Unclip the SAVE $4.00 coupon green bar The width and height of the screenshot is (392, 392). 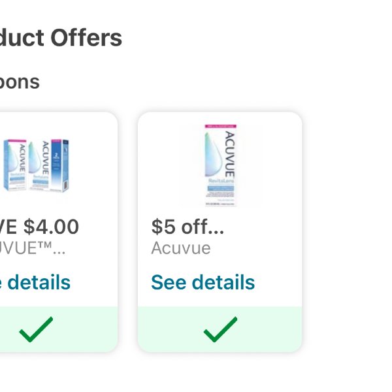coord(59,329)
